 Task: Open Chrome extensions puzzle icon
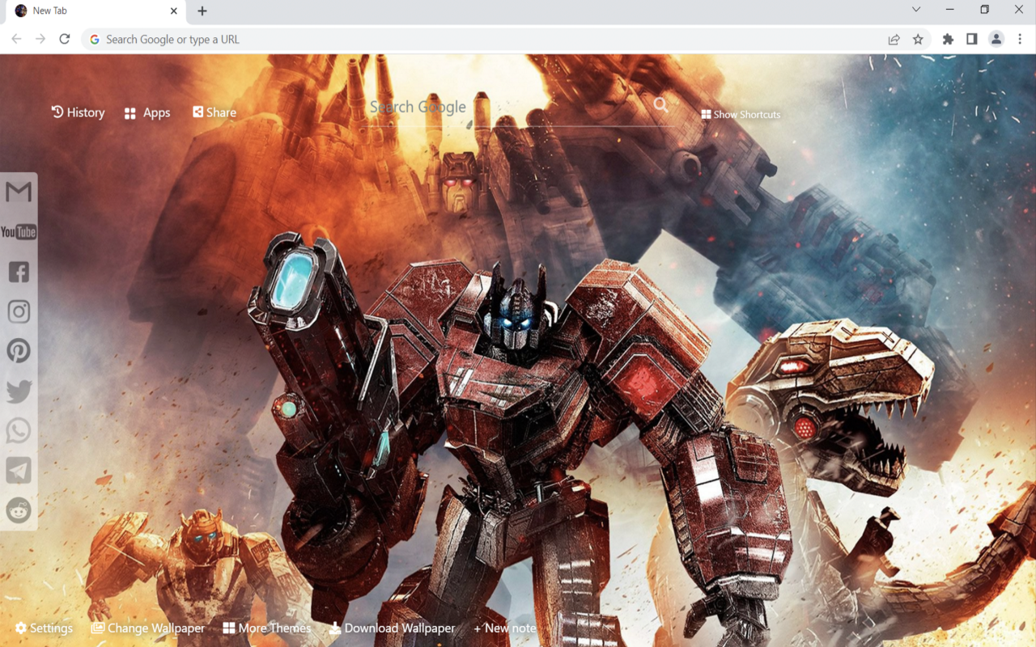point(948,39)
